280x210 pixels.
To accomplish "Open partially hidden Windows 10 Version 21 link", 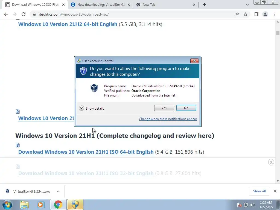I will tap(46, 118).
